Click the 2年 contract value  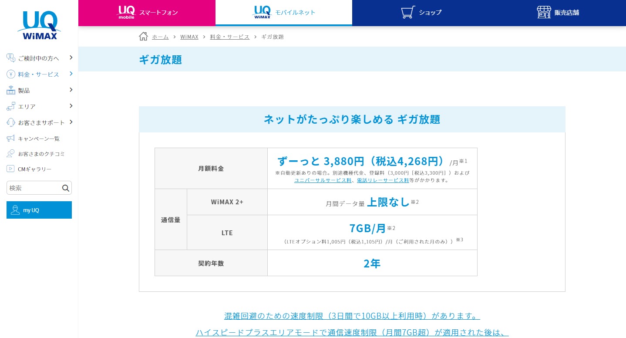click(372, 263)
